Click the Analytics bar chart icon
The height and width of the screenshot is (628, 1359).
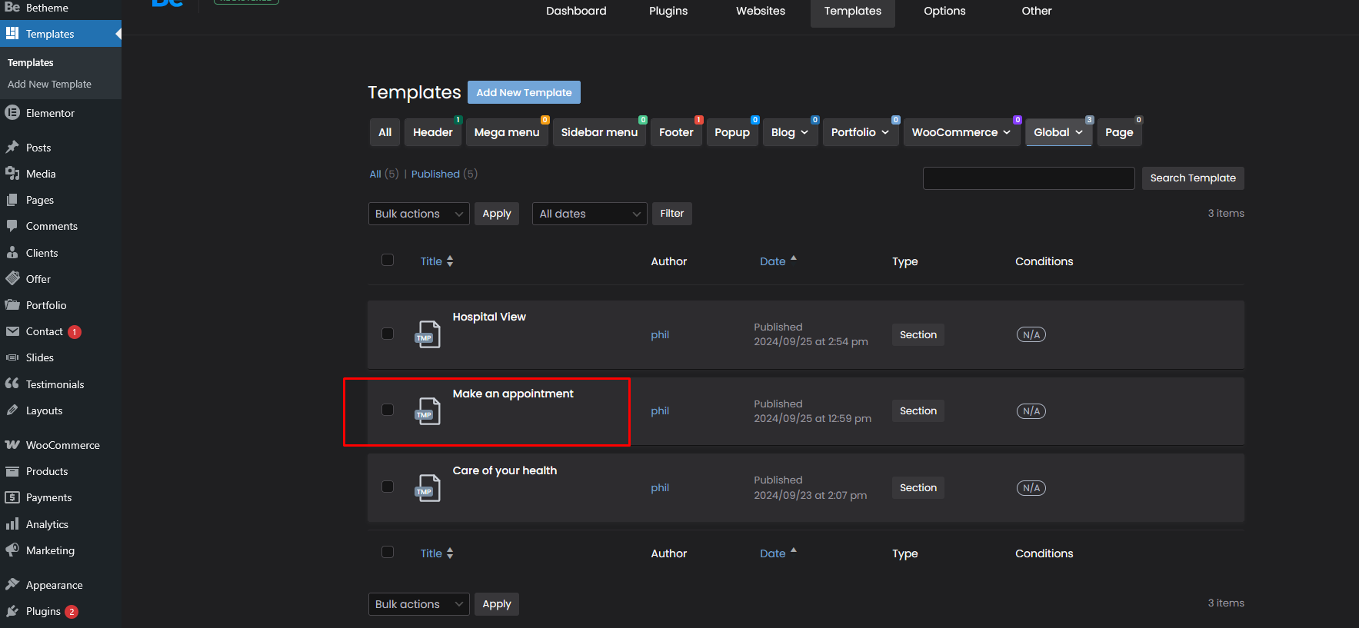pos(12,524)
